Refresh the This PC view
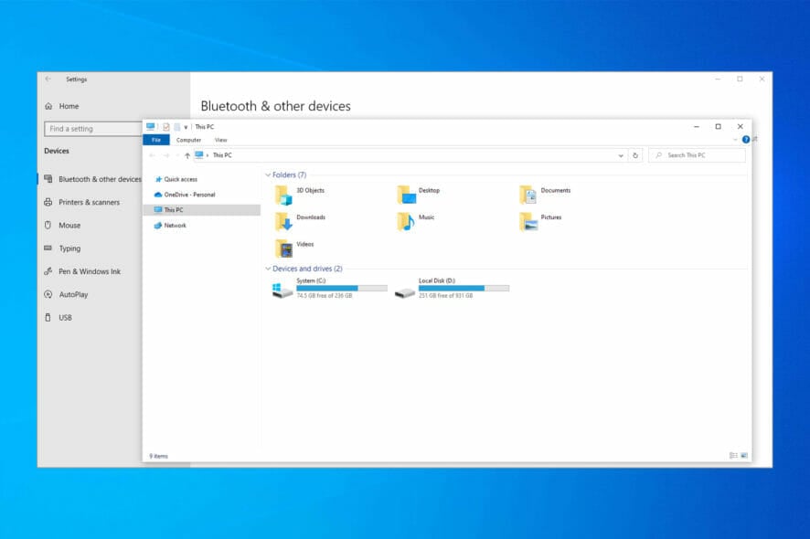This screenshot has height=539, width=810. (x=635, y=155)
